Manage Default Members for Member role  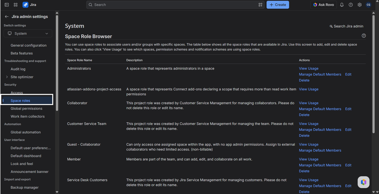click(320, 165)
